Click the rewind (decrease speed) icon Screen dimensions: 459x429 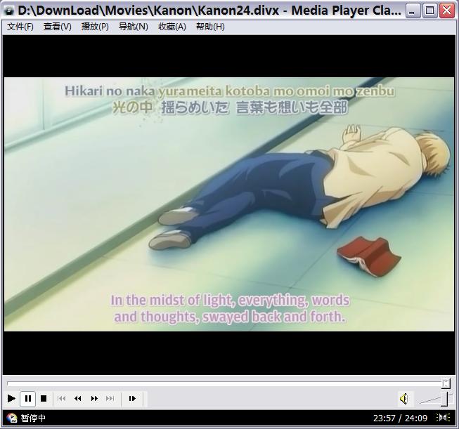[x=78, y=398]
